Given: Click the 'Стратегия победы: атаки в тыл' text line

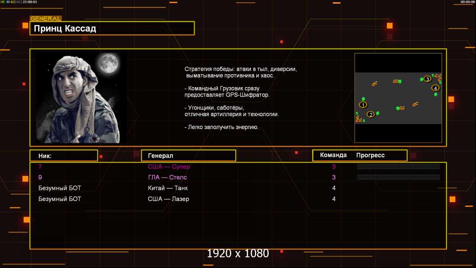Looking at the screenshot, I should tap(241, 69).
